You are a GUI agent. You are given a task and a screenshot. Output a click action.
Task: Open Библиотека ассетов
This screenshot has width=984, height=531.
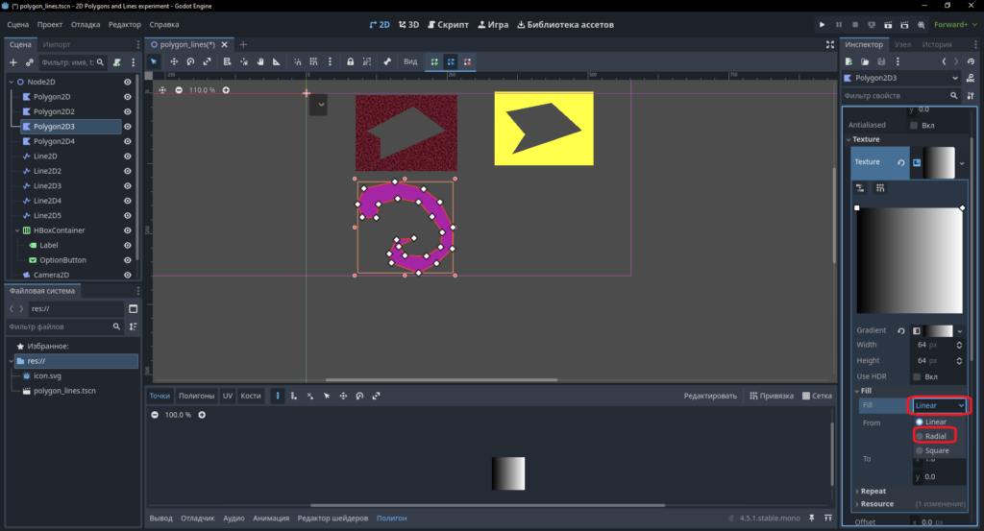(x=565, y=24)
